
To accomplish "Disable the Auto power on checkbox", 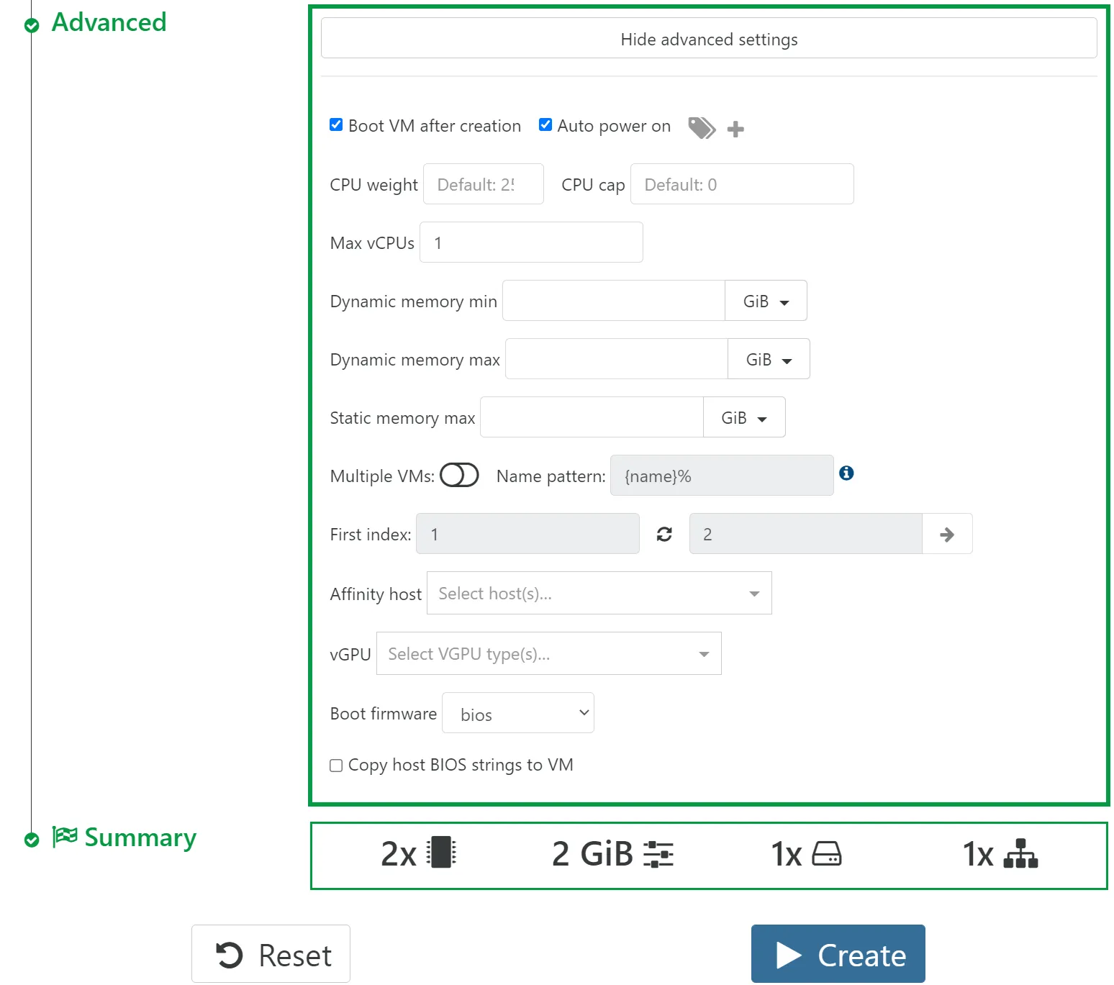I will (x=545, y=125).
